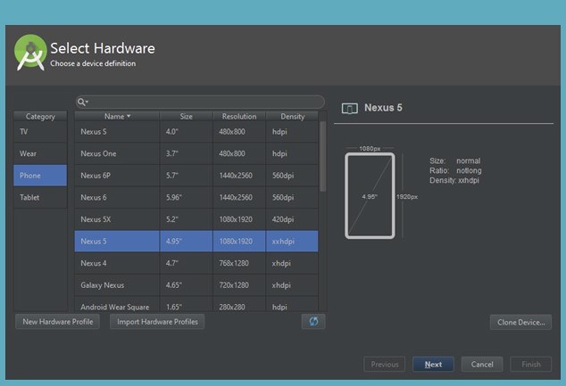
Task: Select the Tablet category
Action: pos(40,198)
